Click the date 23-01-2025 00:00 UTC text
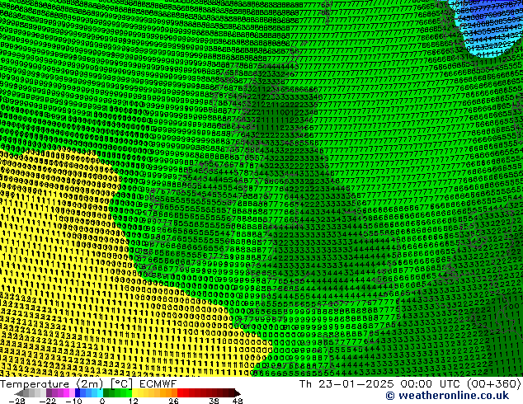This screenshot has width=523, height=404. (x=375, y=384)
